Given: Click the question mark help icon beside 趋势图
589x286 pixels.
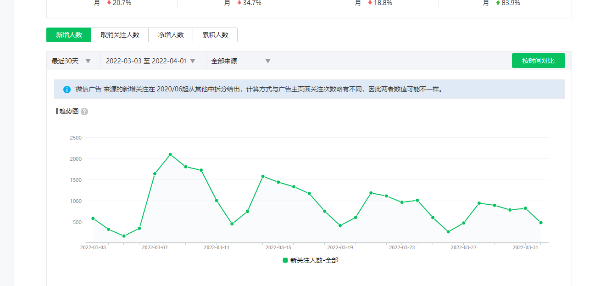Looking at the screenshot, I should point(84,112).
